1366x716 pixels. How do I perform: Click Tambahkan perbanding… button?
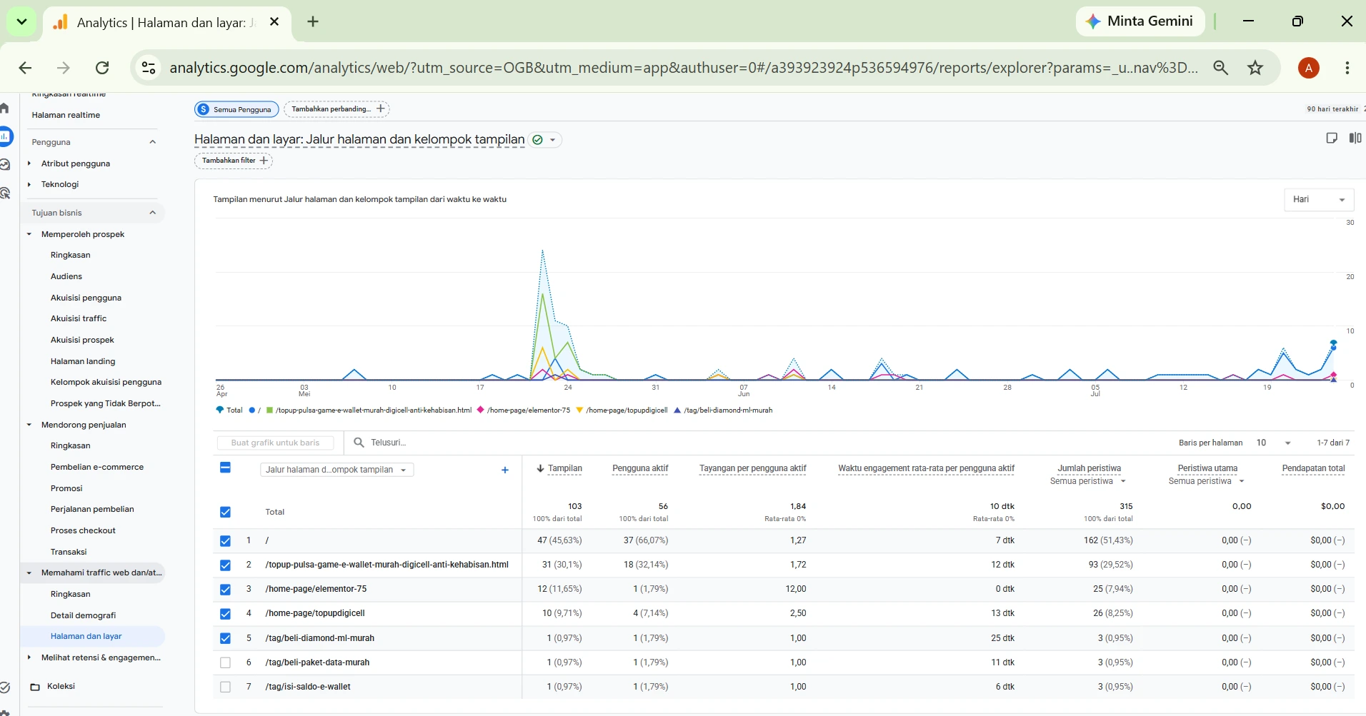pos(337,109)
